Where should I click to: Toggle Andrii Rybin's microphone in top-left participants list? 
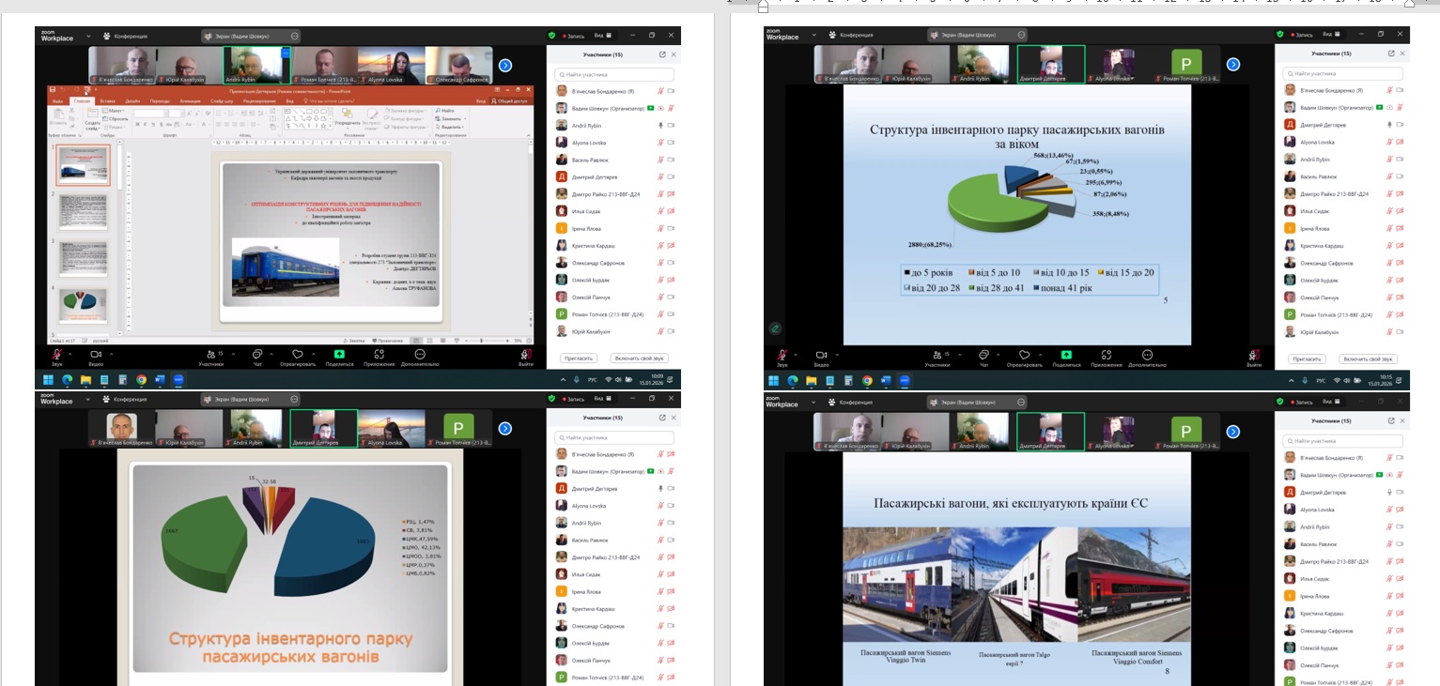(661, 126)
